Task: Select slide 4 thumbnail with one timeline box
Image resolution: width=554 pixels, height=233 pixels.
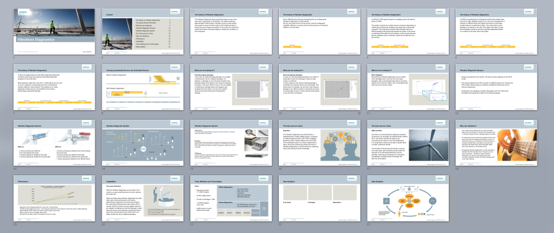Action: [319, 32]
